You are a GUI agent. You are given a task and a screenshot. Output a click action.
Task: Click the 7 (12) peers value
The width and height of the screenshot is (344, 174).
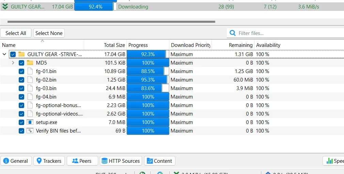(270, 7)
